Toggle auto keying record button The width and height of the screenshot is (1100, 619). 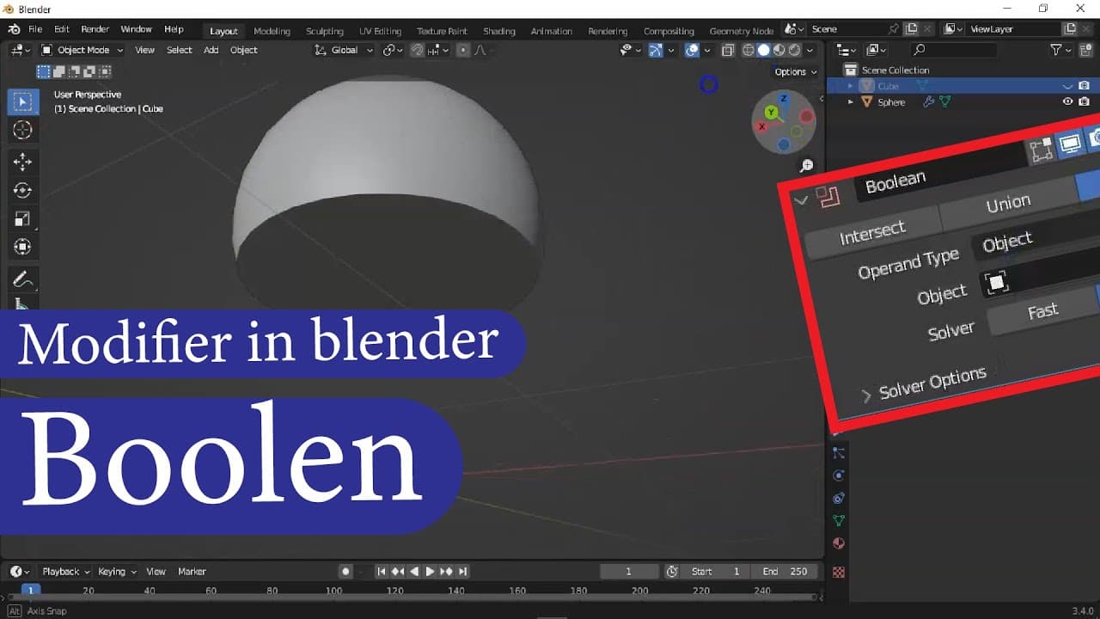click(x=345, y=572)
